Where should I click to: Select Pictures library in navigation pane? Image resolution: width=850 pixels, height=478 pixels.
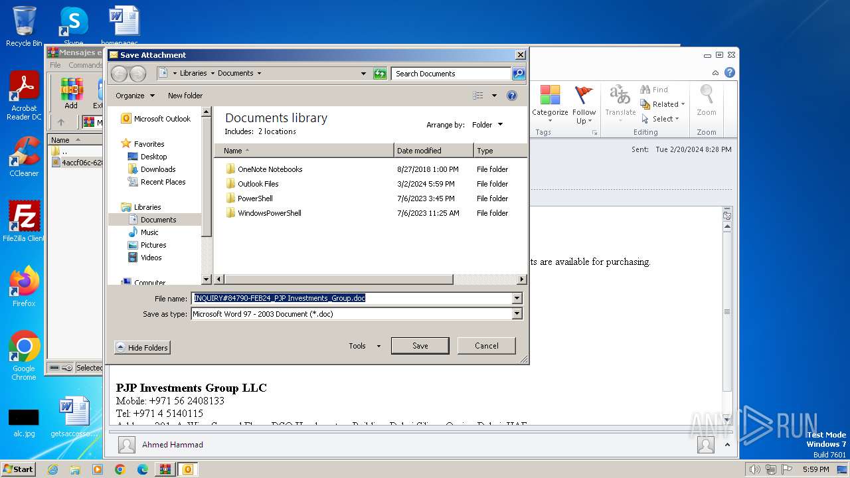(x=153, y=245)
